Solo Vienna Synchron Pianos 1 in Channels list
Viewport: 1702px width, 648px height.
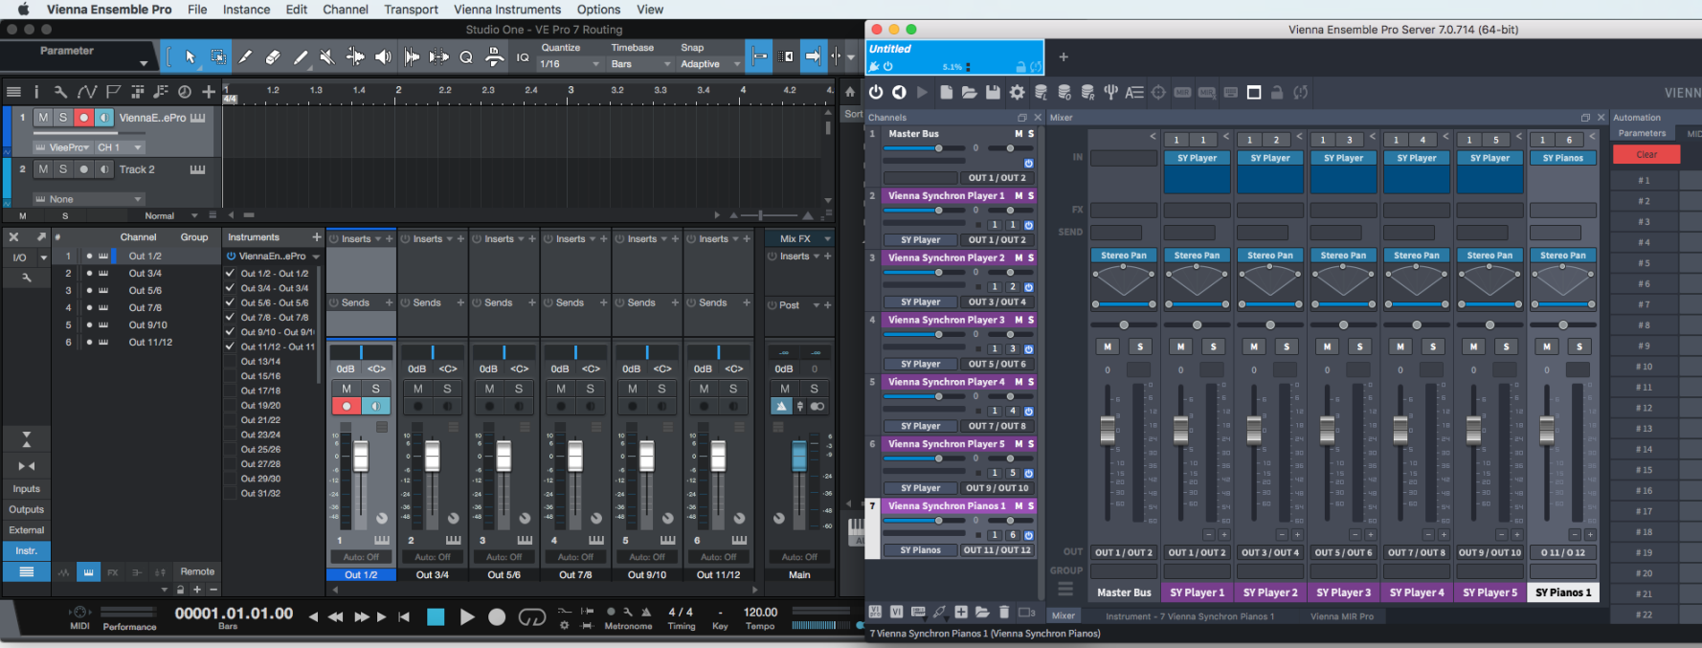coord(1031,505)
